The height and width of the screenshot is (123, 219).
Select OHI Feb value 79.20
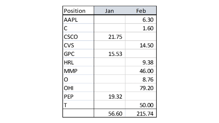141,88
